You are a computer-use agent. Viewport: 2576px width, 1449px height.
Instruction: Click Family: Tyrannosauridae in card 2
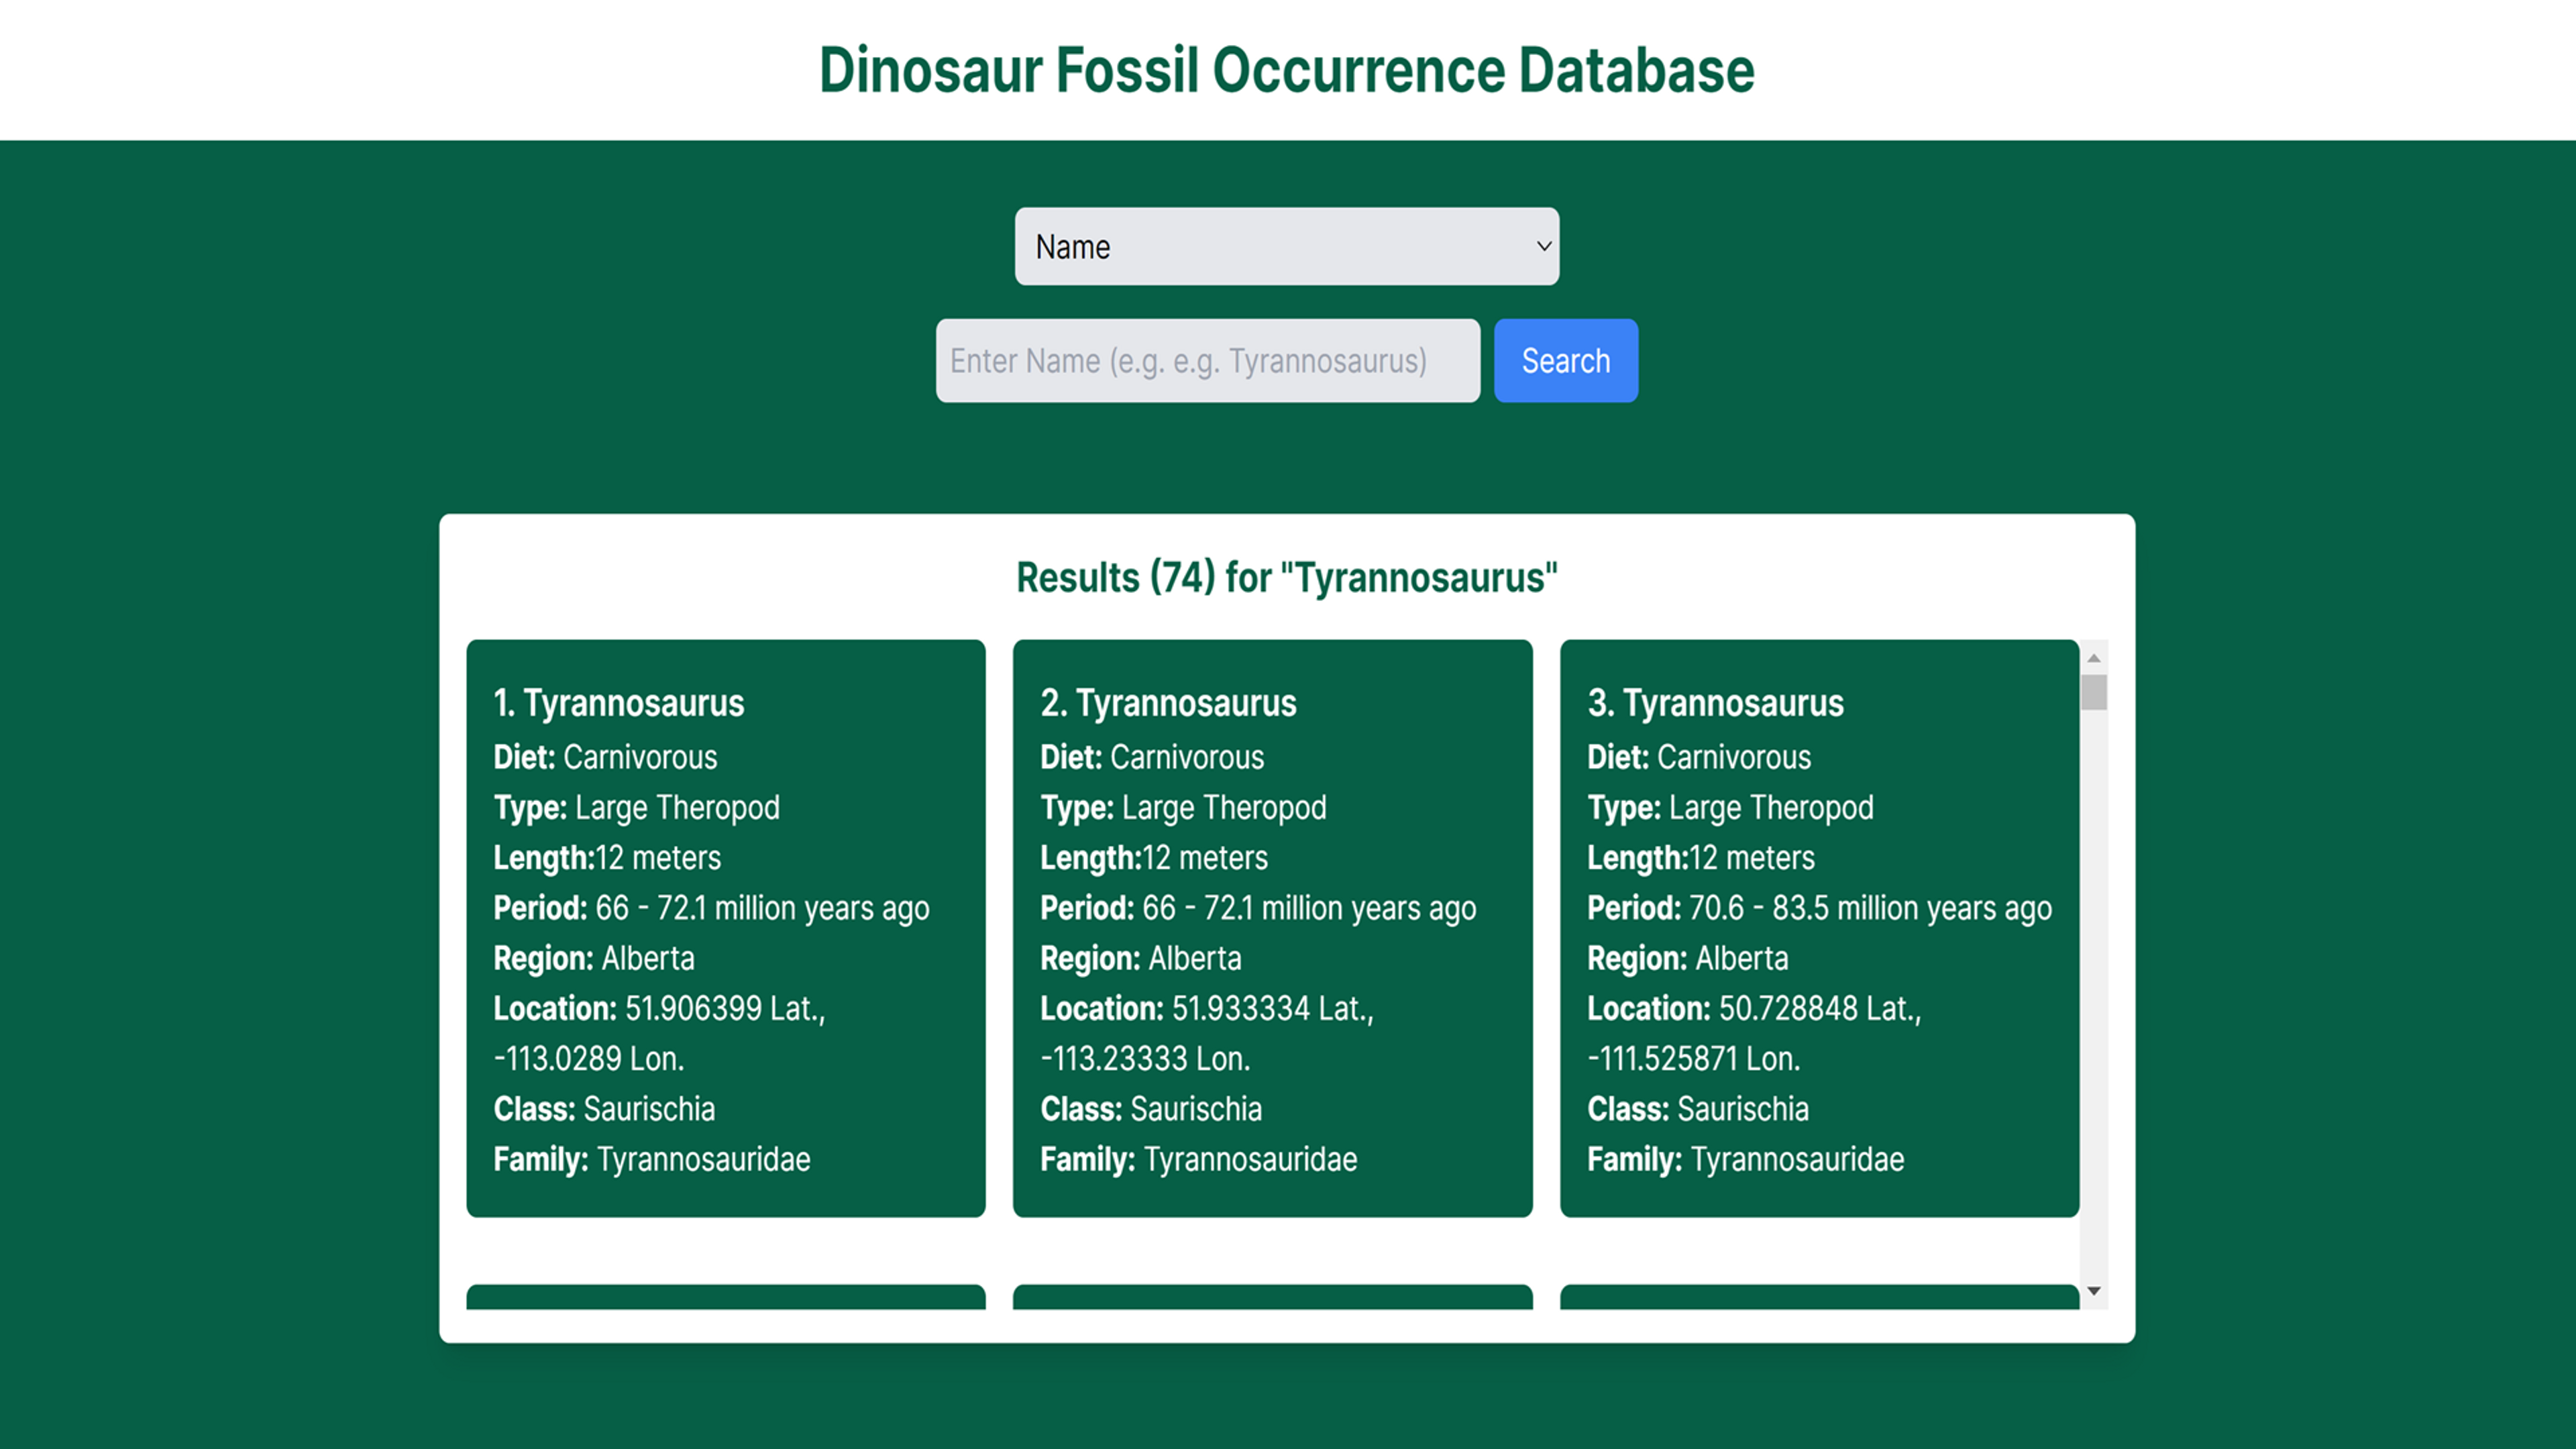(x=1199, y=1159)
